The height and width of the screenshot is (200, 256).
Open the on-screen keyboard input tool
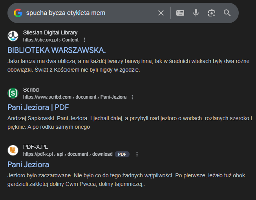click(180, 13)
